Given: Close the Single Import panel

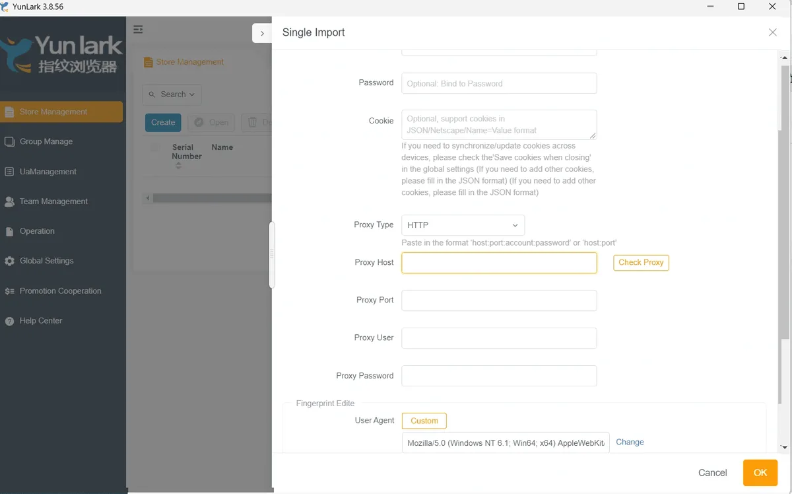Looking at the screenshot, I should tap(773, 32).
